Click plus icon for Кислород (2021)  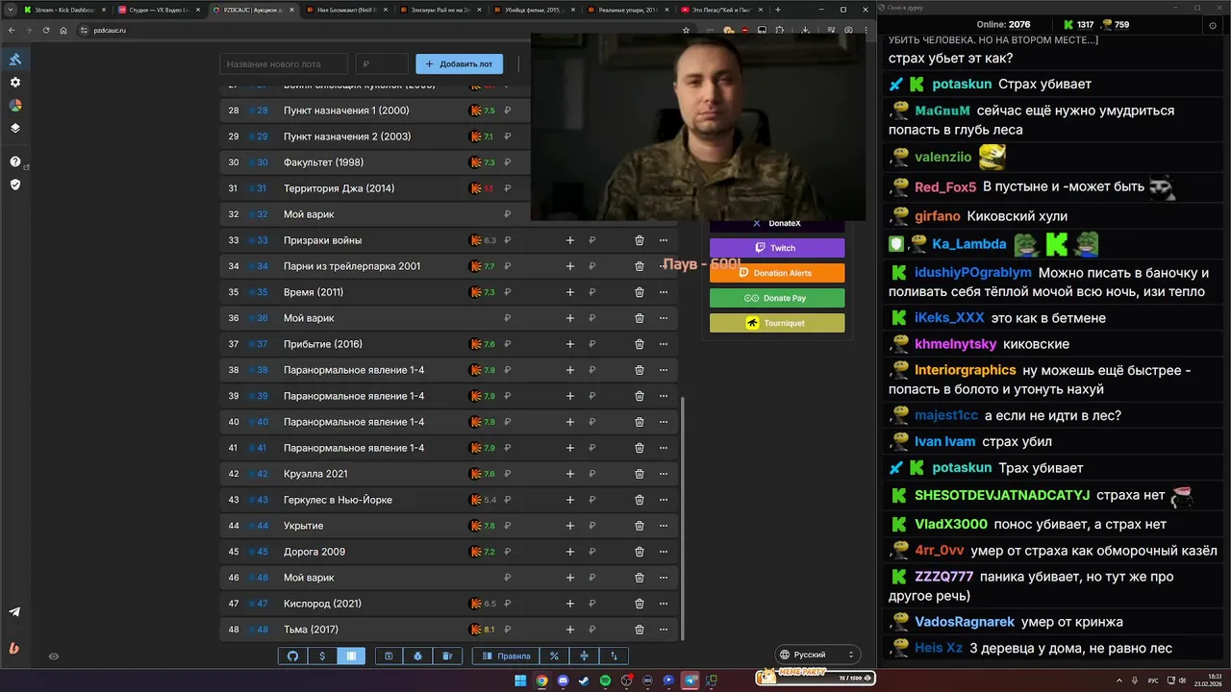pos(570,604)
